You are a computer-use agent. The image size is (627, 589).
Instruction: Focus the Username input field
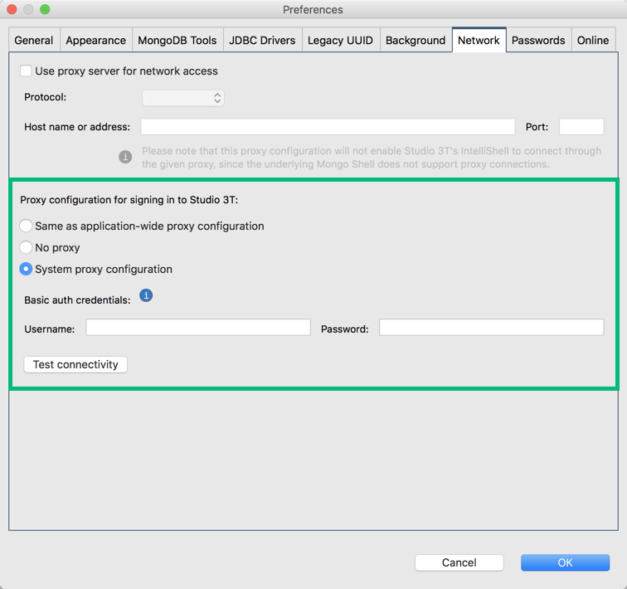coord(198,328)
